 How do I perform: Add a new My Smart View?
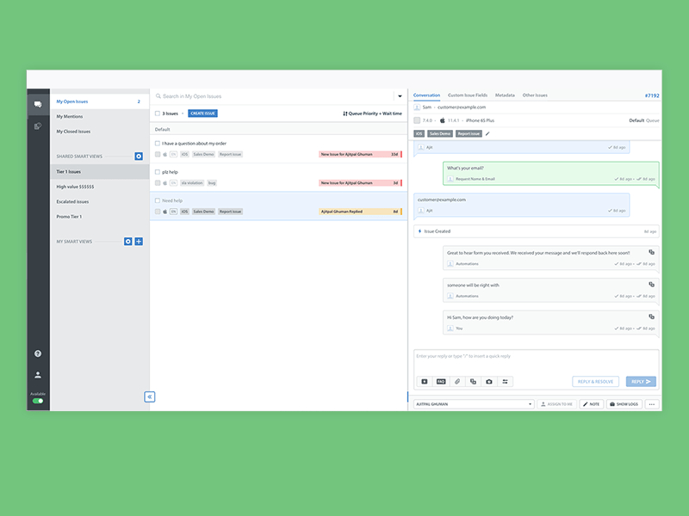pos(139,242)
